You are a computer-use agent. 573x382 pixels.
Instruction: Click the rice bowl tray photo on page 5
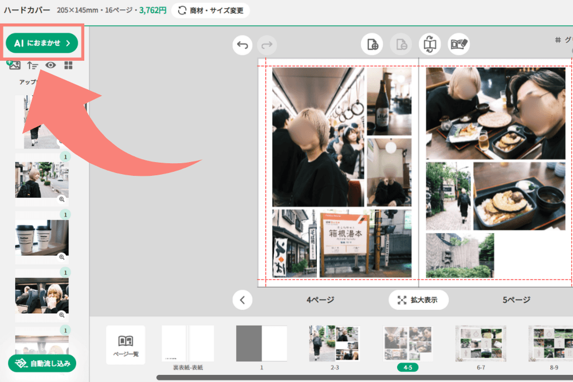(x=519, y=196)
